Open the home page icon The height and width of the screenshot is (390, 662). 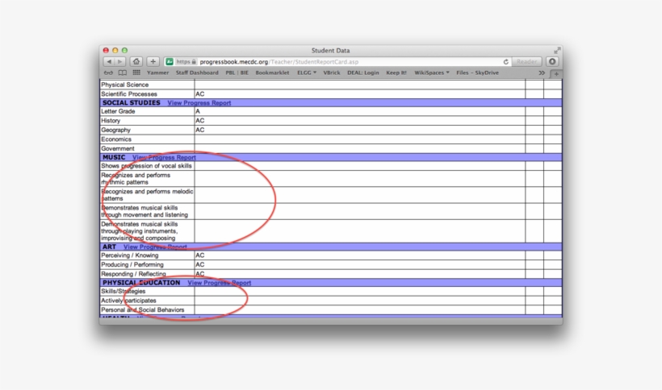(136, 61)
